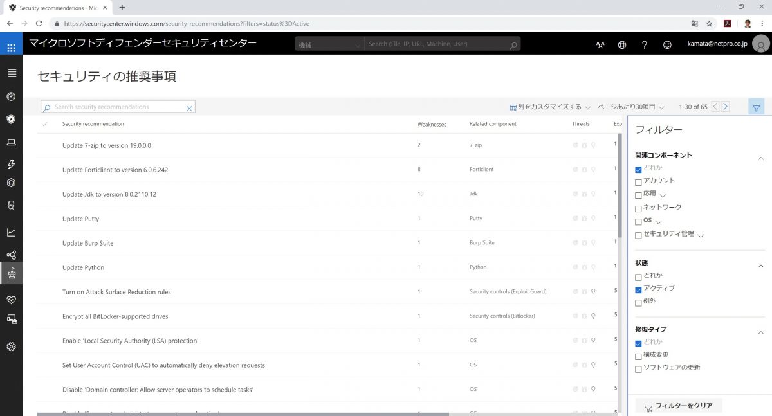Uncheck the アクティブ status checkbox
The height and width of the screenshot is (416, 772).
638,289
